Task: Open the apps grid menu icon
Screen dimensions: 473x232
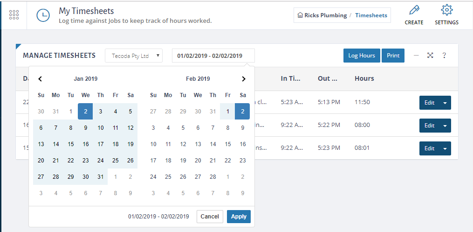Action: point(14,15)
